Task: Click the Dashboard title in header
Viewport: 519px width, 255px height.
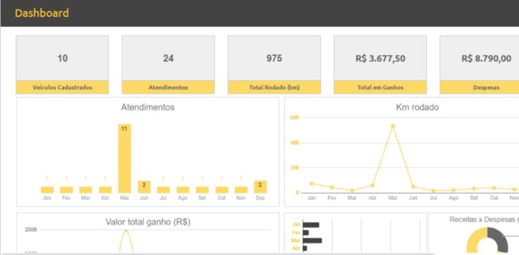Action: coord(42,13)
